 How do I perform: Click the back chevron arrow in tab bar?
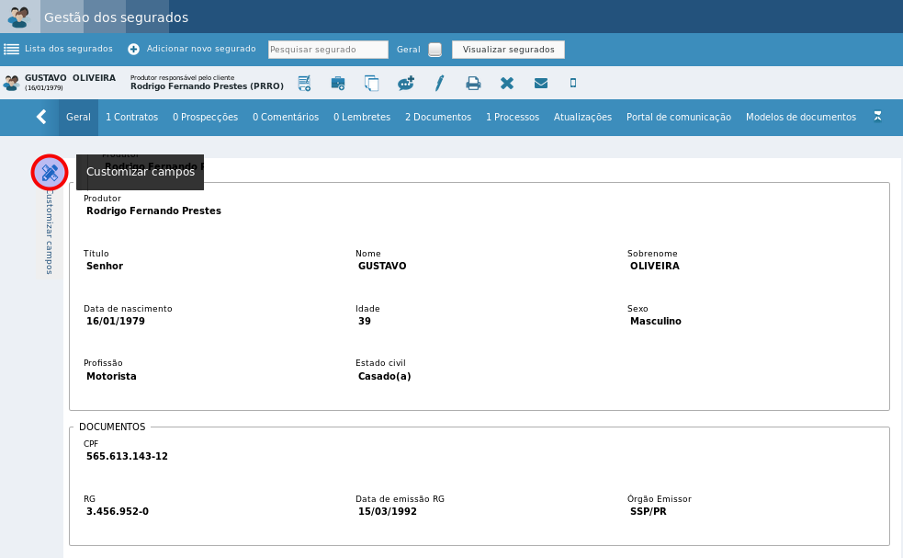click(x=41, y=117)
